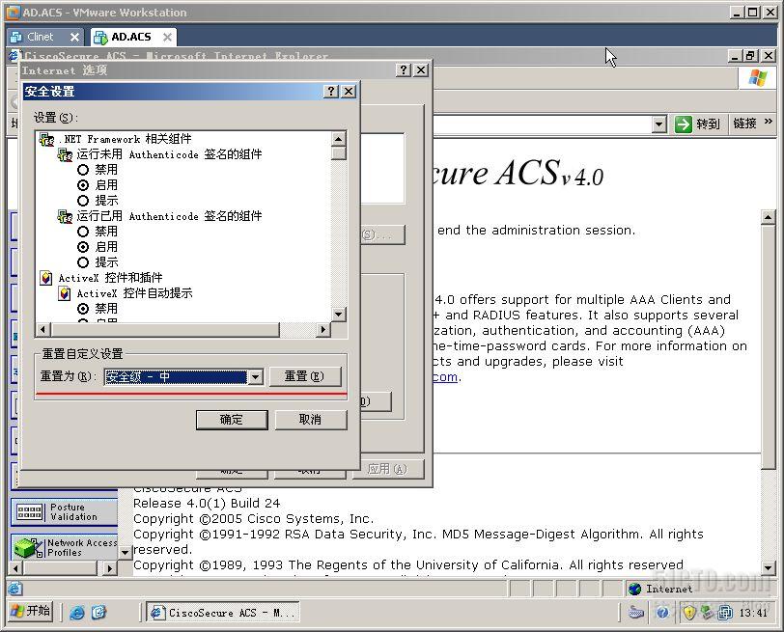Image resolution: width=784 pixels, height=632 pixels.
Task: Click ActiveX 控件自动提示 item icon
Action: click(x=65, y=293)
